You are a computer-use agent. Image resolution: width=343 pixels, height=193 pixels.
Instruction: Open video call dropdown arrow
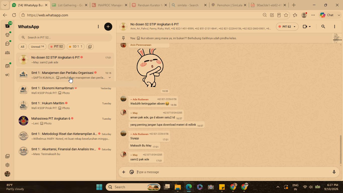click(x=310, y=27)
